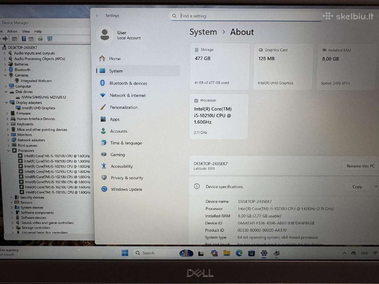Select Monitors category
This screenshot has height=284, width=379.
(x=24, y=135)
